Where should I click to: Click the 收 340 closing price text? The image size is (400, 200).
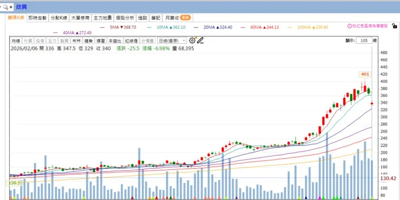(103, 49)
